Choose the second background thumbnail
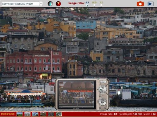Screen dimensions: 157x117 (x=28, y=114)
